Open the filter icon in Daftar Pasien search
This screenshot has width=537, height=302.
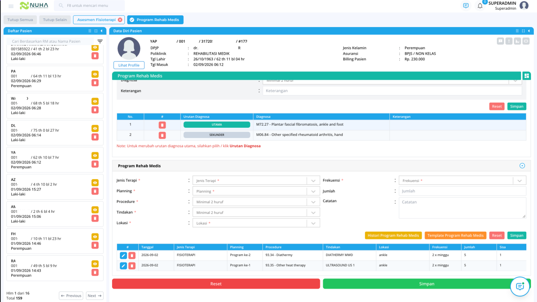100,41
